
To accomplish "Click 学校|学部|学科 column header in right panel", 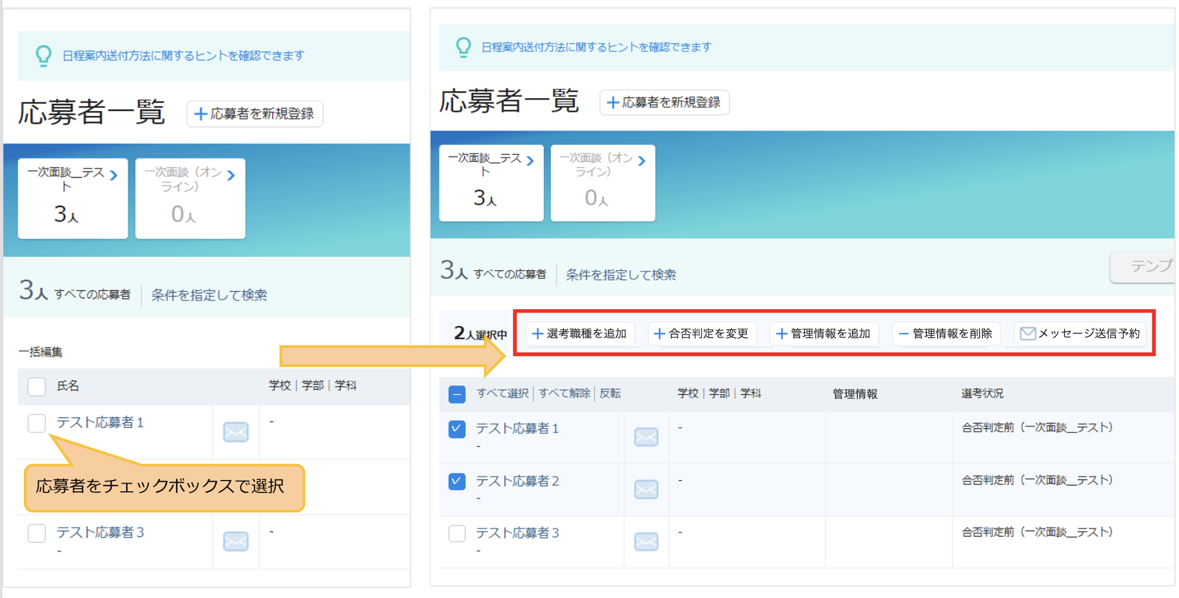I will point(719,393).
